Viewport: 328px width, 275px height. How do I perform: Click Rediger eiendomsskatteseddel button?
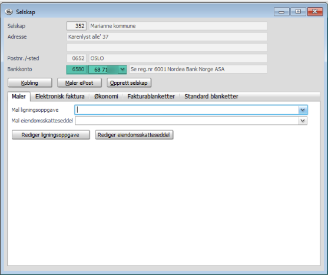(134, 135)
